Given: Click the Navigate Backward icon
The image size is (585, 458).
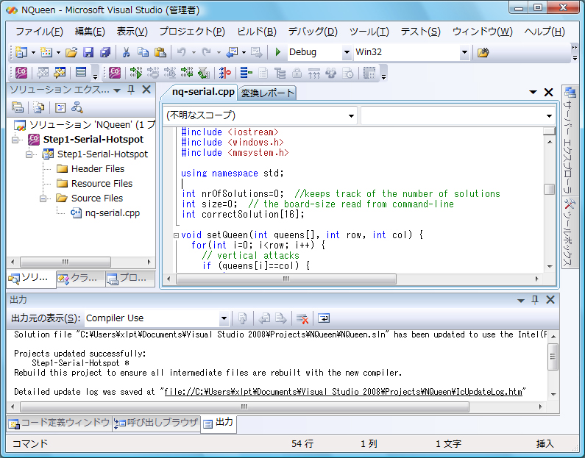Looking at the screenshot, I should pyautogui.click(x=232, y=52).
